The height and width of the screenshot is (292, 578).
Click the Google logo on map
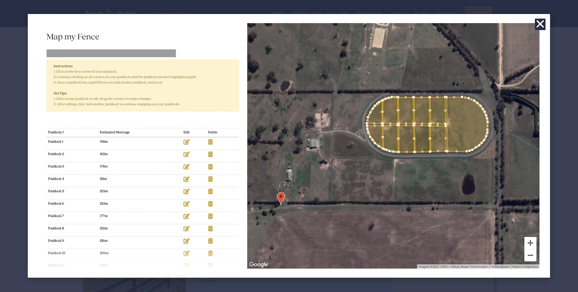click(x=259, y=264)
